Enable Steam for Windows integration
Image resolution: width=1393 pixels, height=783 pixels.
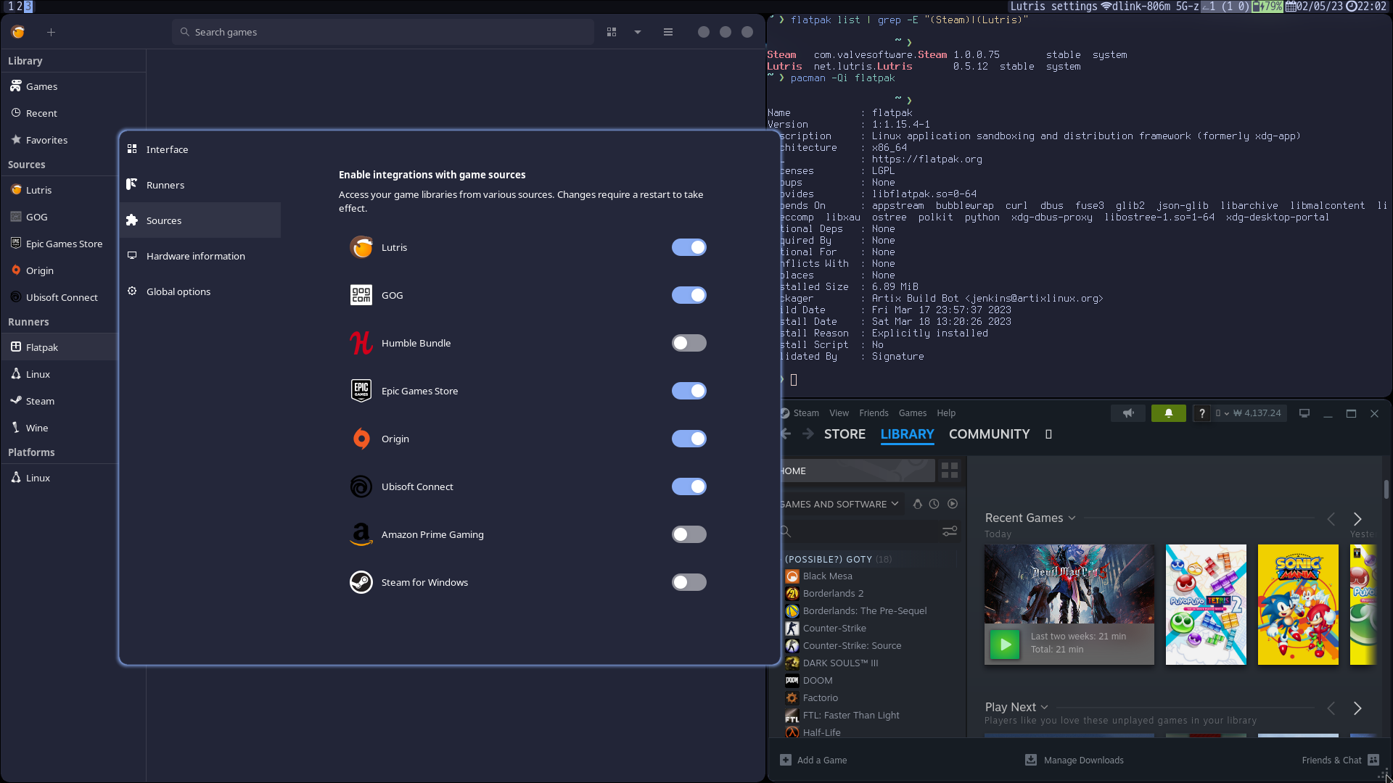click(689, 582)
